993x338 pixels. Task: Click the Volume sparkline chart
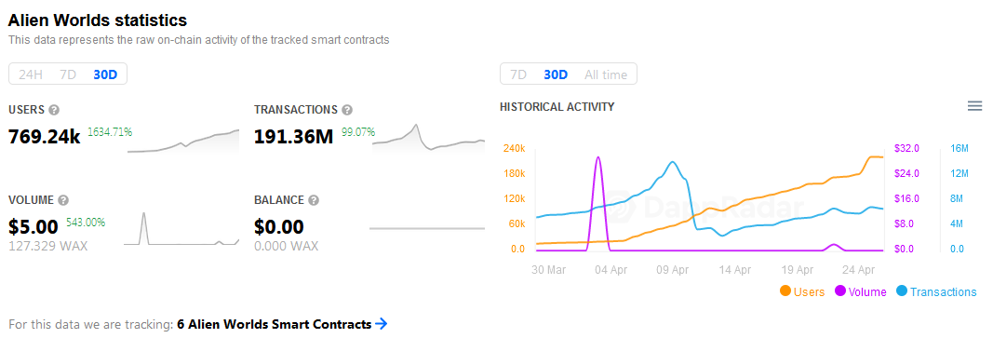coord(181,228)
